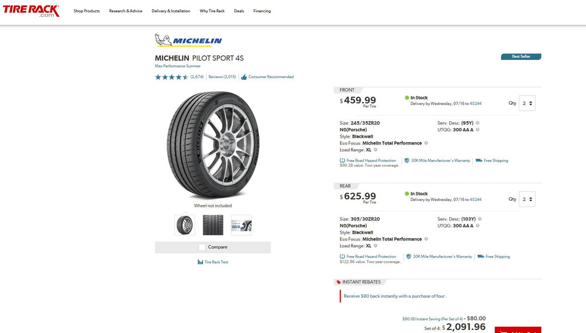Open the Research & Advice menu
This screenshot has height=333, width=586.
point(125,11)
